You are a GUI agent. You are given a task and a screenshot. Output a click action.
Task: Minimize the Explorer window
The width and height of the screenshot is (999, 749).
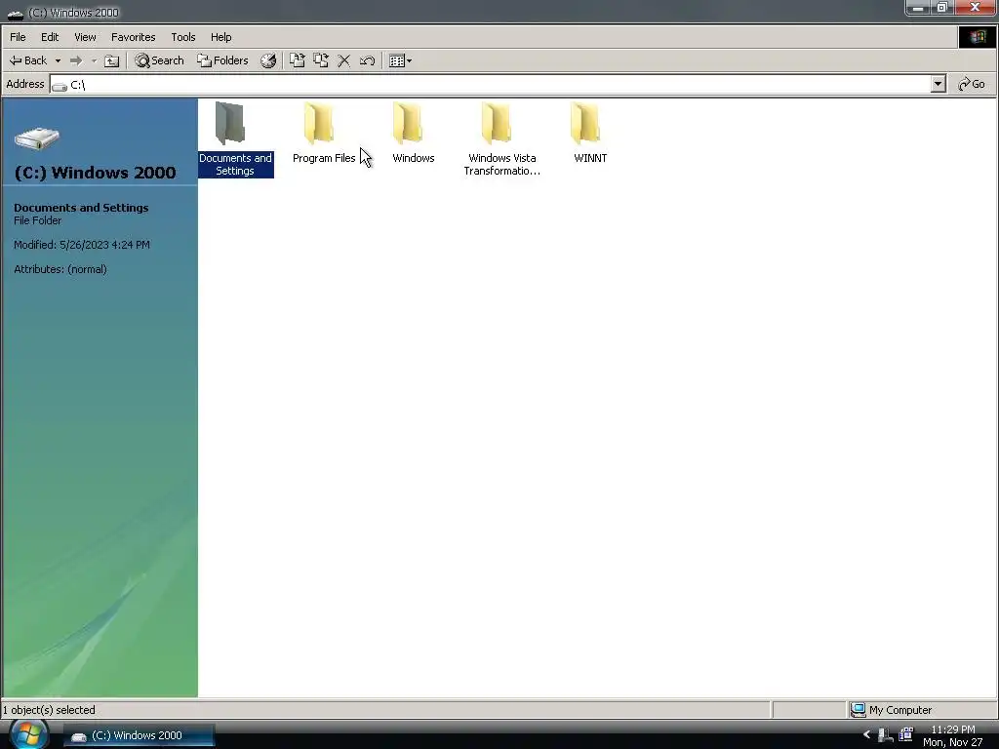click(x=918, y=8)
